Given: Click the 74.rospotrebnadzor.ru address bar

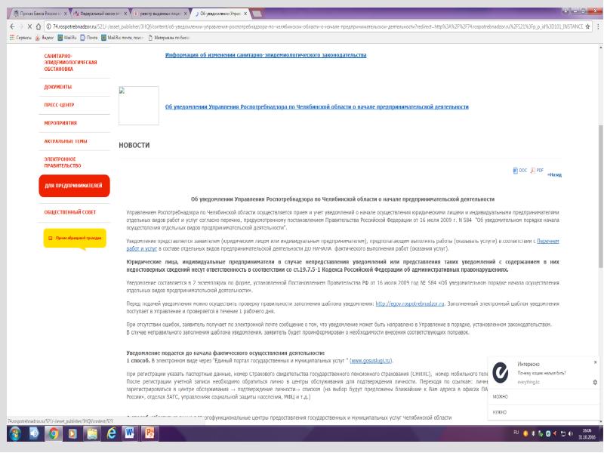Looking at the screenshot, I should tap(314, 26).
